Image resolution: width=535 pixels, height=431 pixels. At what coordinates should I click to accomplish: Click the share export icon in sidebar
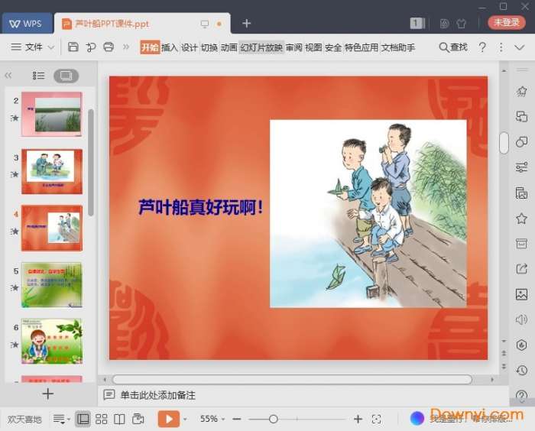(522, 269)
